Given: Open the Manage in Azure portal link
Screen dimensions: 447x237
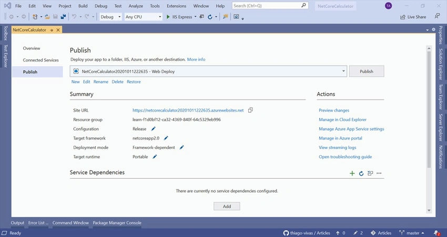Looking at the screenshot, I should 340,138.
